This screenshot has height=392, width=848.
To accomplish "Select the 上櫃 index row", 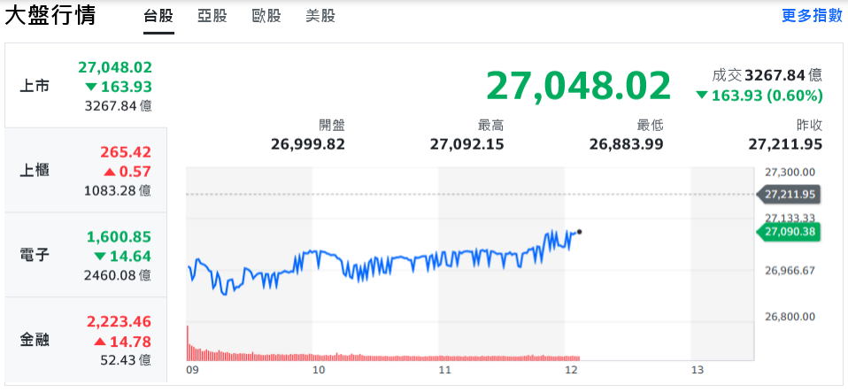I will coord(84,171).
